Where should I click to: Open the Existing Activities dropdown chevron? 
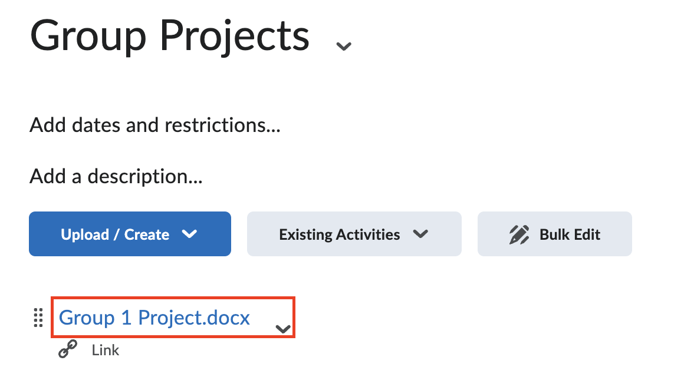420,234
